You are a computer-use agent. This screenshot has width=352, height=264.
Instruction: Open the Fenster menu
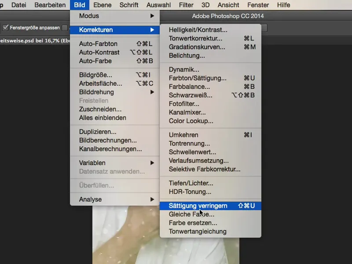click(258, 5)
